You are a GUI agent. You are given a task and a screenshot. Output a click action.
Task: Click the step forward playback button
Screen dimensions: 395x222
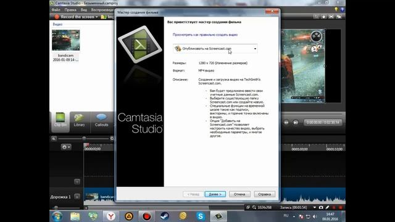pyautogui.click(x=296, y=123)
